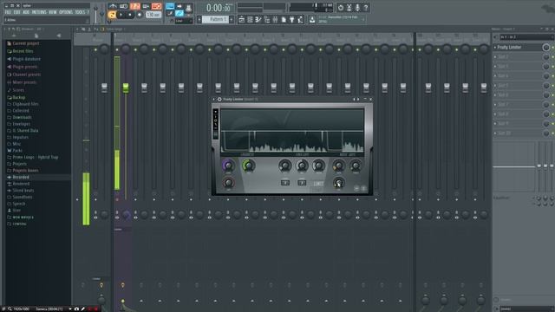Click the Record transport button

140,15
